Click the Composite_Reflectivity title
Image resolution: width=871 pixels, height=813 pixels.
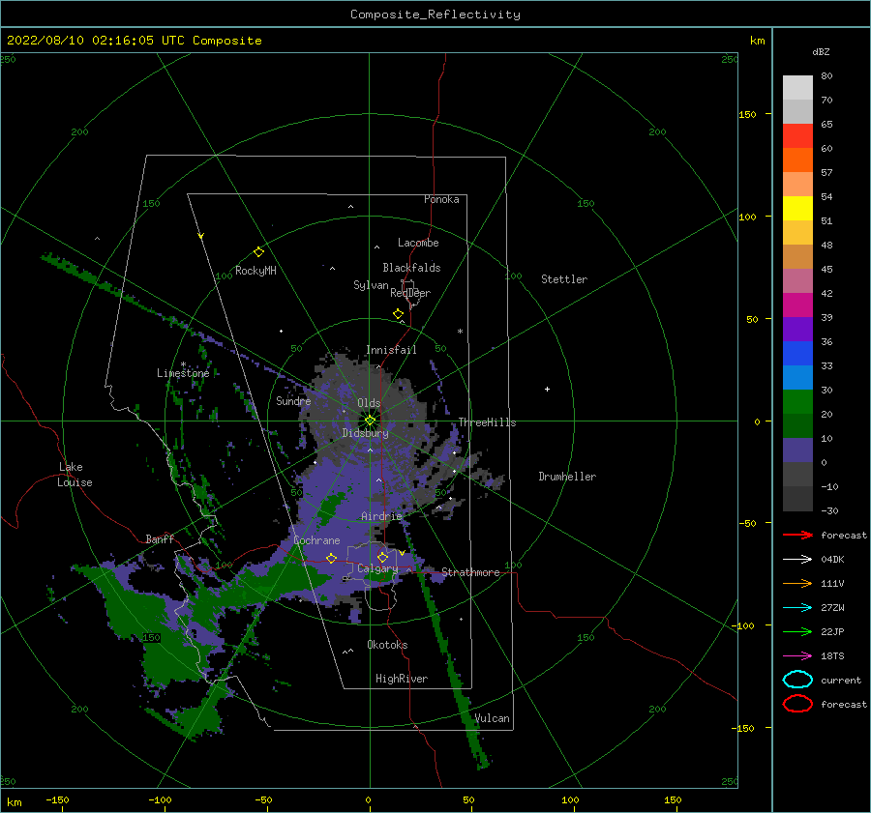coord(435,15)
